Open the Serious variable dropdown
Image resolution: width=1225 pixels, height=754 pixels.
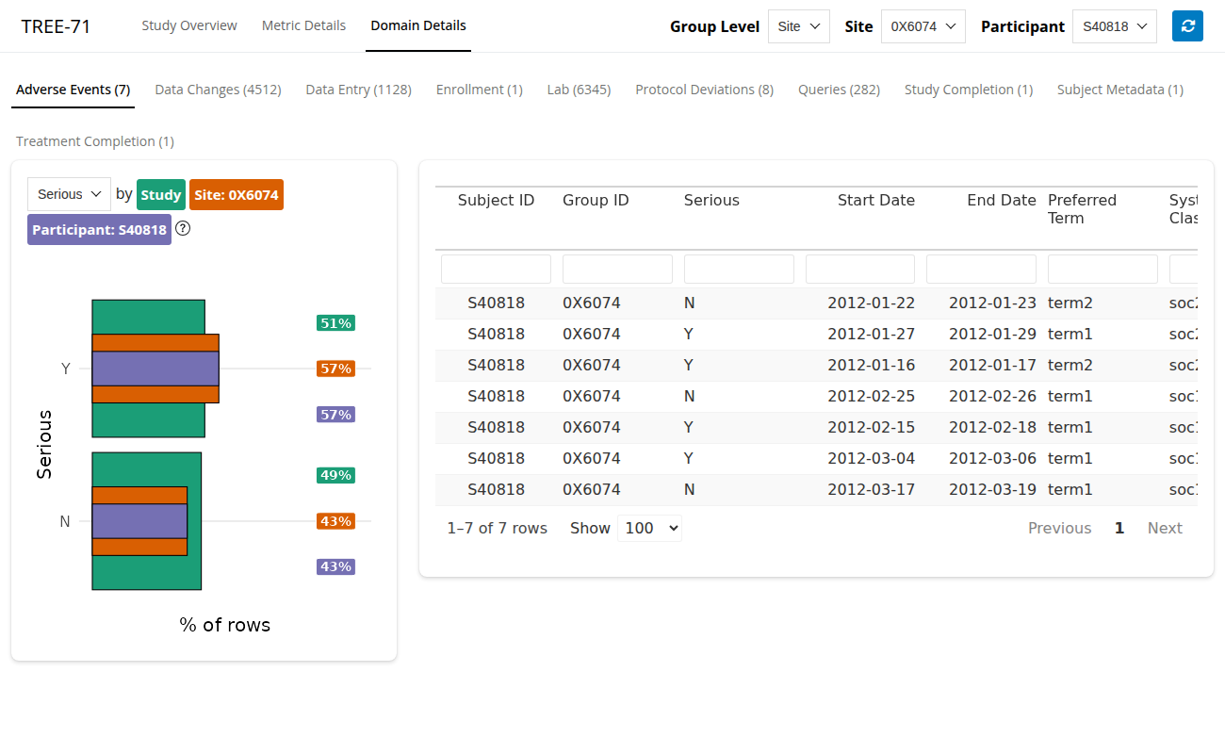point(69,194)
